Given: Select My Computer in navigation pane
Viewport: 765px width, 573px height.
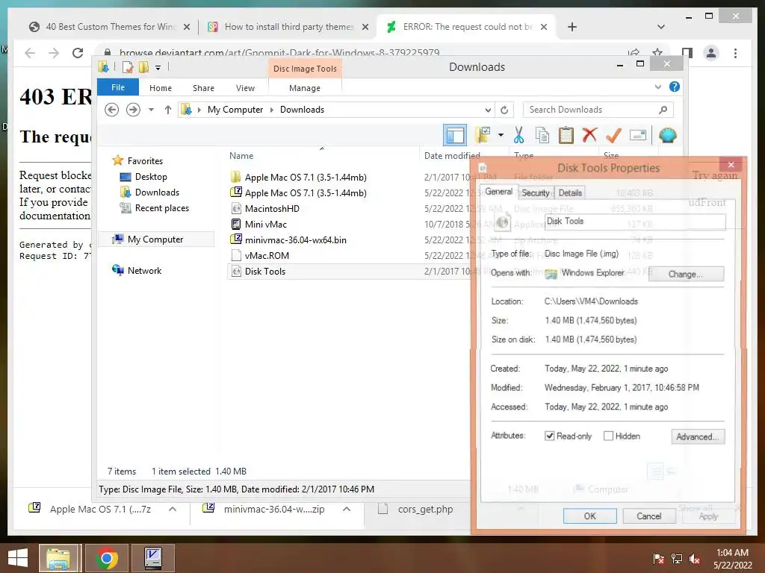Looking at the screenshot, I should point(155,239).
